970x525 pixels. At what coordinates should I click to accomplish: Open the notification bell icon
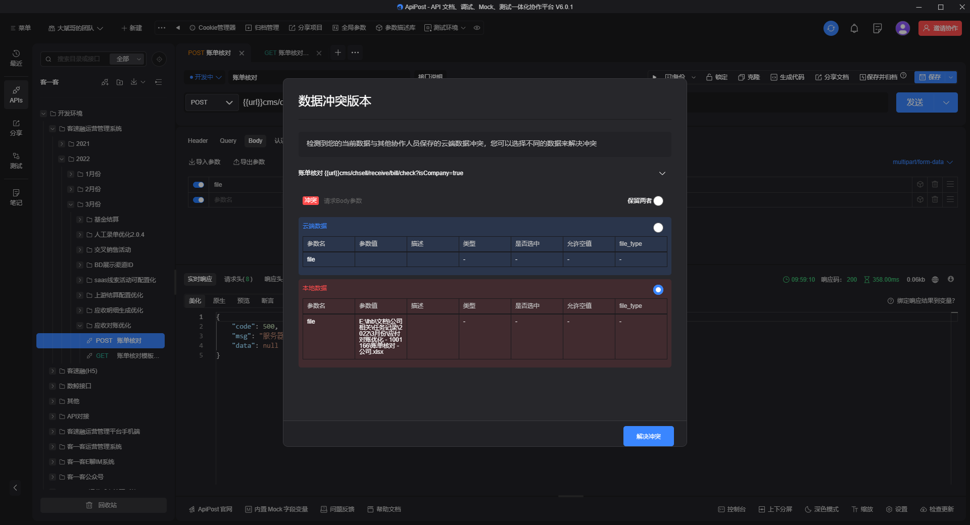tap(854, 28)
